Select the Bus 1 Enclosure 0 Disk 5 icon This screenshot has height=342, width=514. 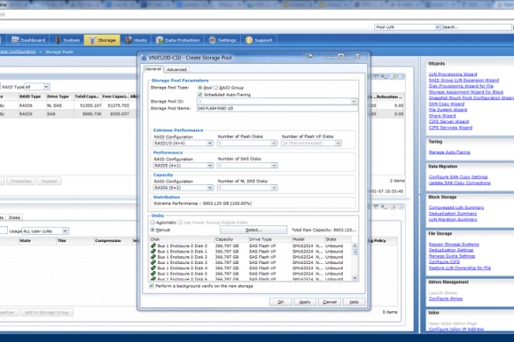[153, 274]
